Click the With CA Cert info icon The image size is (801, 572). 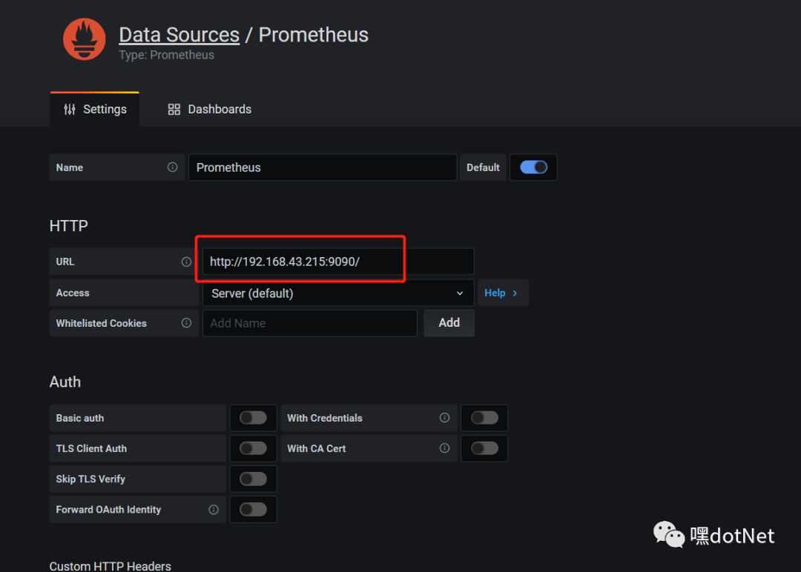[444, 448]
